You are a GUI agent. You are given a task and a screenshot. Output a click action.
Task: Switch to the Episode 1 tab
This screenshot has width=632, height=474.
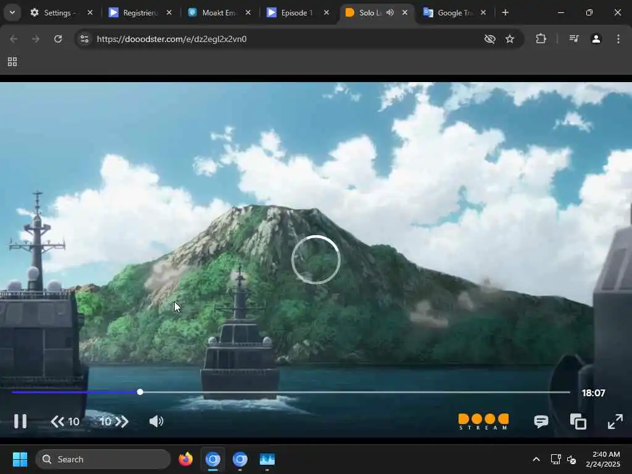[x=297, y=13]
